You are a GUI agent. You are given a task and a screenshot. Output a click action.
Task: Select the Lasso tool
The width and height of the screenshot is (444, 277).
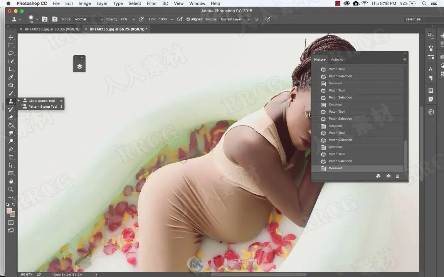(11, 53)
